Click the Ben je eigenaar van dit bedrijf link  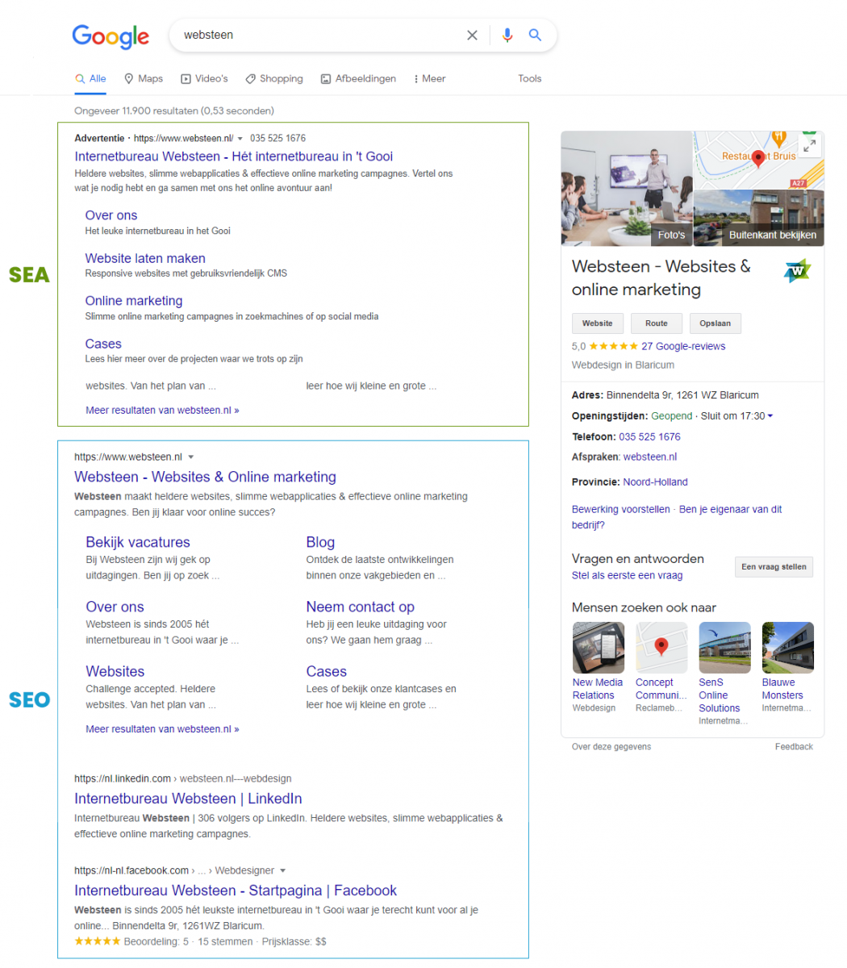pyautogui.click(x=677, y=517)
